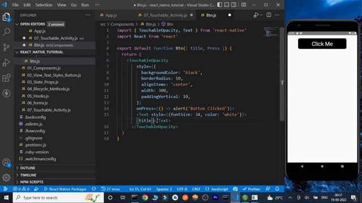Click the src breadcrumb segment

(103, 24)
